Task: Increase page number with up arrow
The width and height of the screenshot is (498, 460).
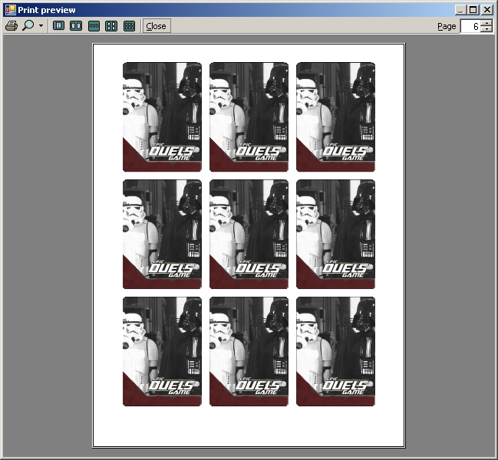Action: pyautogui.click(x=486, y=23)
